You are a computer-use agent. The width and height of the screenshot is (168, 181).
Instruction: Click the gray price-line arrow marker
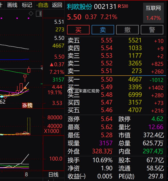pyautogui.click(x=42, y=69)
